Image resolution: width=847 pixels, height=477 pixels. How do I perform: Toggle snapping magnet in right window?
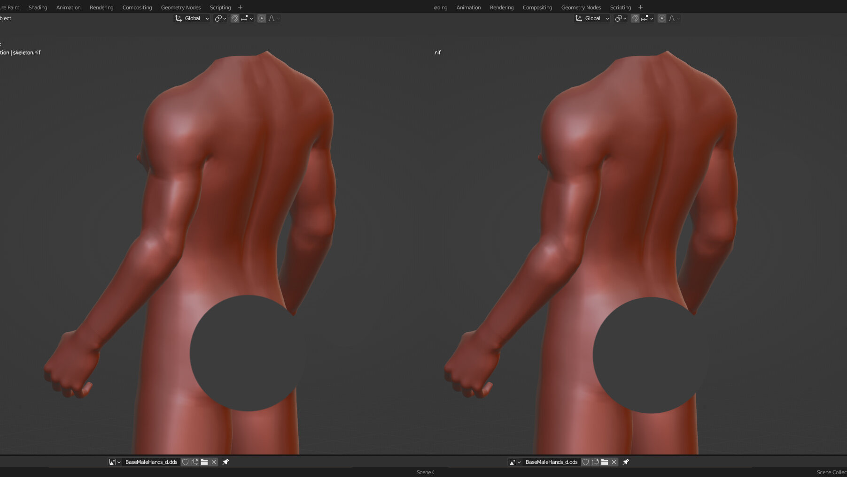(635, 18)
